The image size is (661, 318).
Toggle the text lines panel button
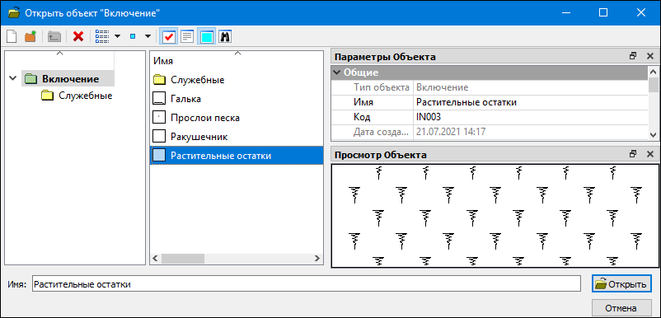click(x=187, y=36)
